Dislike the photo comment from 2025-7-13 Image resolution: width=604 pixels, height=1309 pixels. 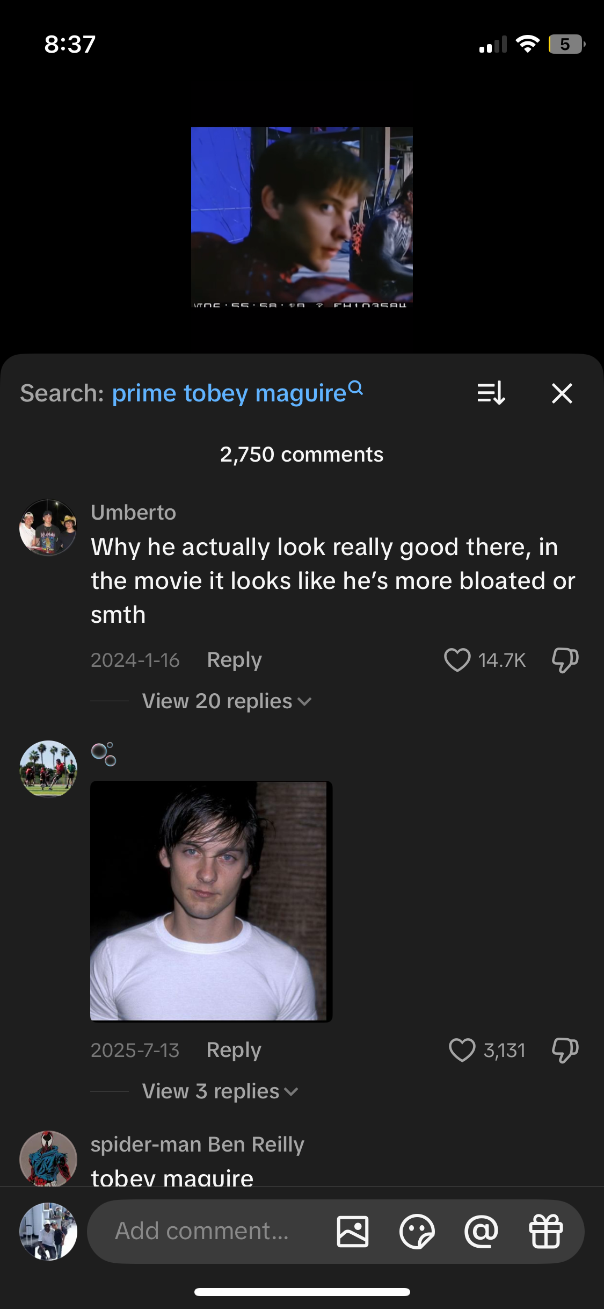coord(565,1050)
